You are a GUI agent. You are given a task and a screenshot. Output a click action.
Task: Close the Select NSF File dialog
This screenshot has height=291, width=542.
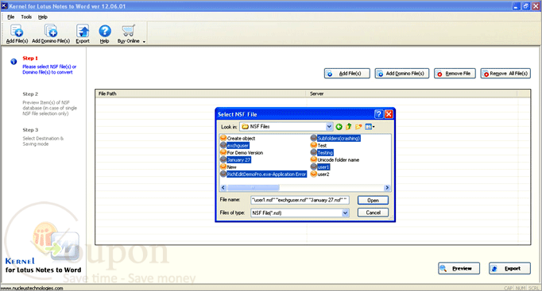[x=389, y=114]
